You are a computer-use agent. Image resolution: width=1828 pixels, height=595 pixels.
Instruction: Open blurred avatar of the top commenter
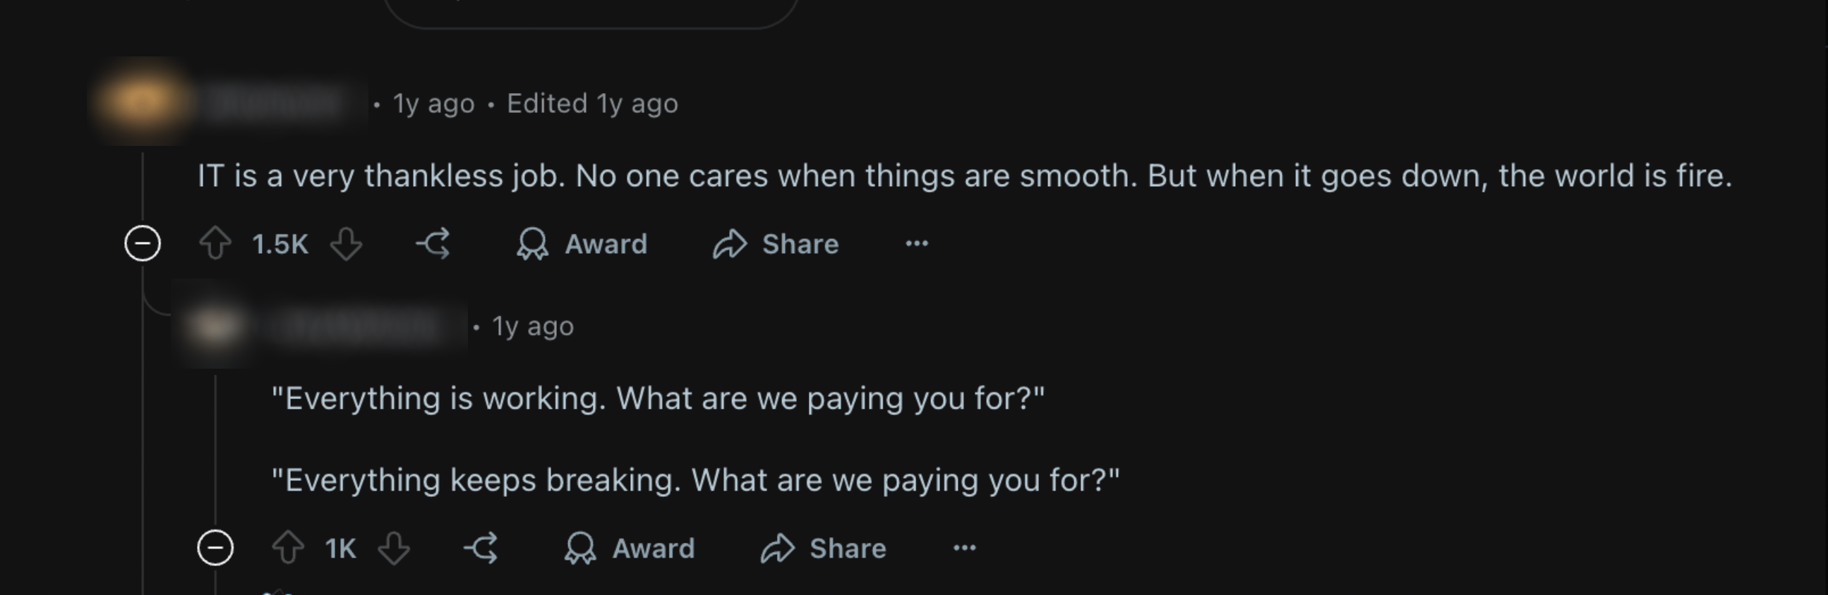140,103
